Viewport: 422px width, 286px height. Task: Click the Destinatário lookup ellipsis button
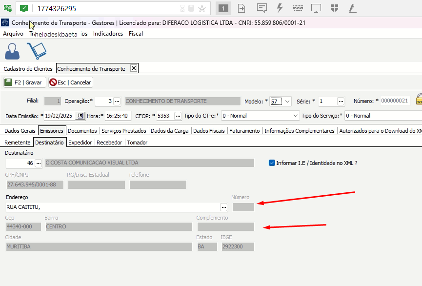(x=38, y=163)
